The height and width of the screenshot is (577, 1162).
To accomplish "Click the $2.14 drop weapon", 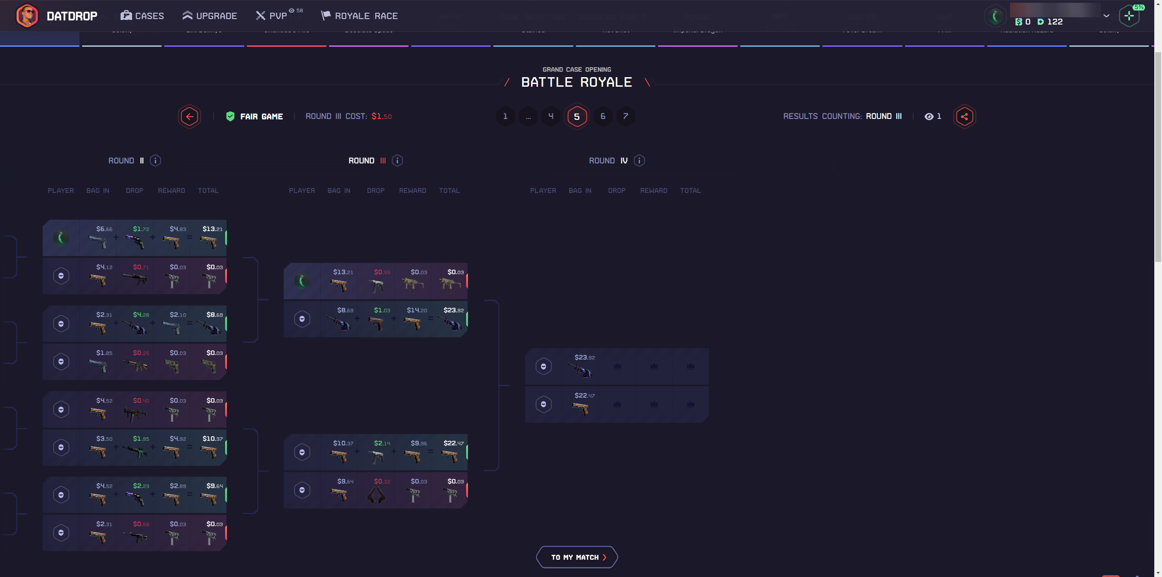I will click(377, 457).
